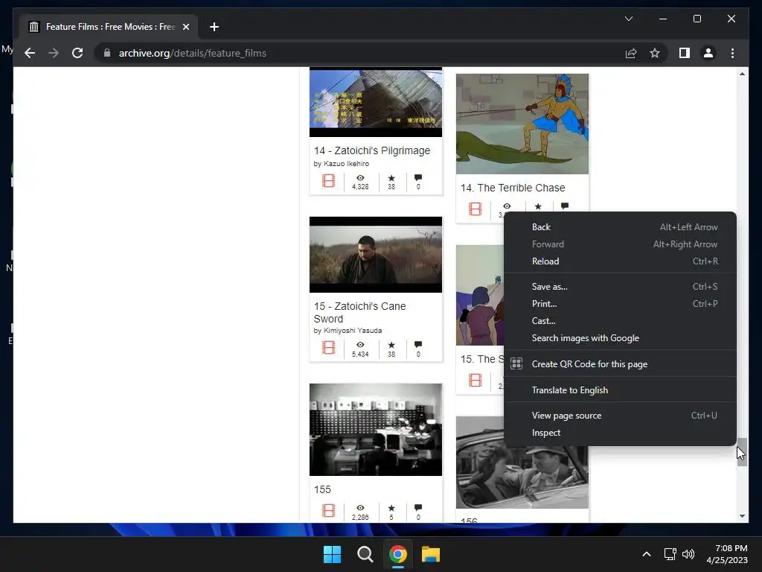This screenshot has height=572, width=762.
Task: Click the vertical scrollbar thumb
Action: [x=742, y=452]
